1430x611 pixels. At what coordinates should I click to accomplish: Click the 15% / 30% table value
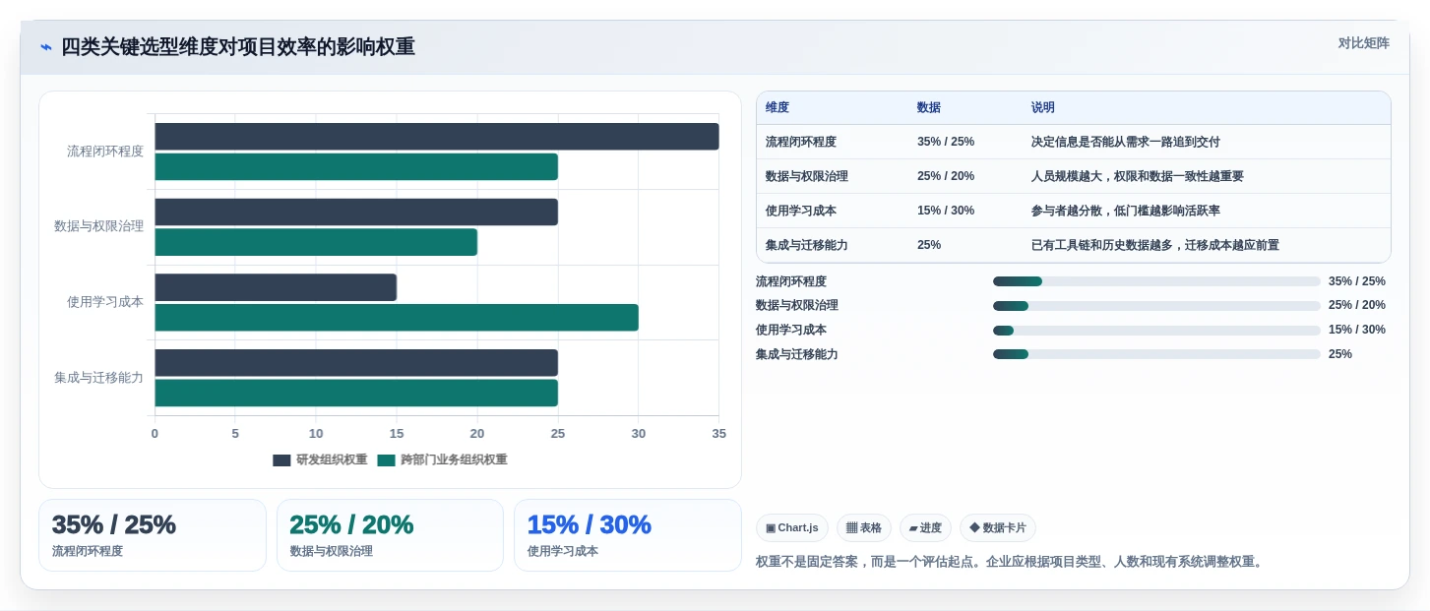(x=946, y=211)
